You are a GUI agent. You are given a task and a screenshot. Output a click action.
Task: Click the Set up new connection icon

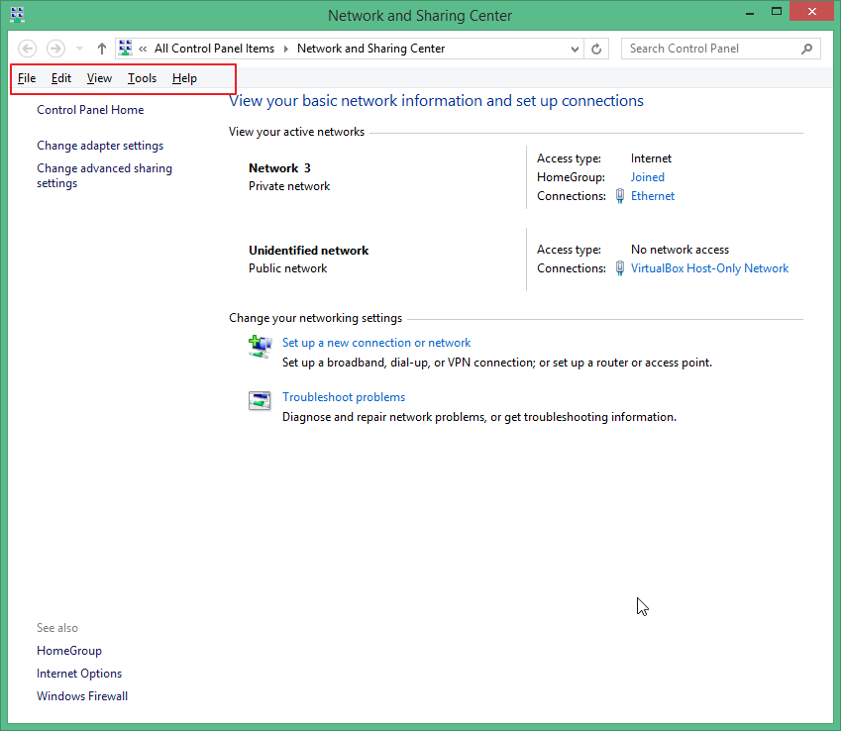point(260,346)
